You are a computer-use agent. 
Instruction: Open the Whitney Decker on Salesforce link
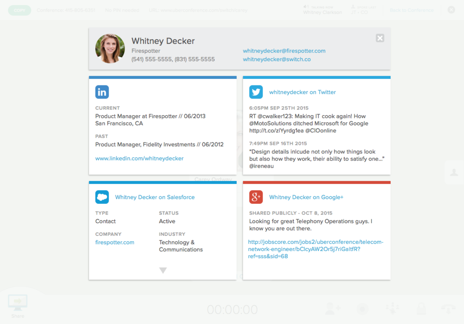(x=155, y=197)
